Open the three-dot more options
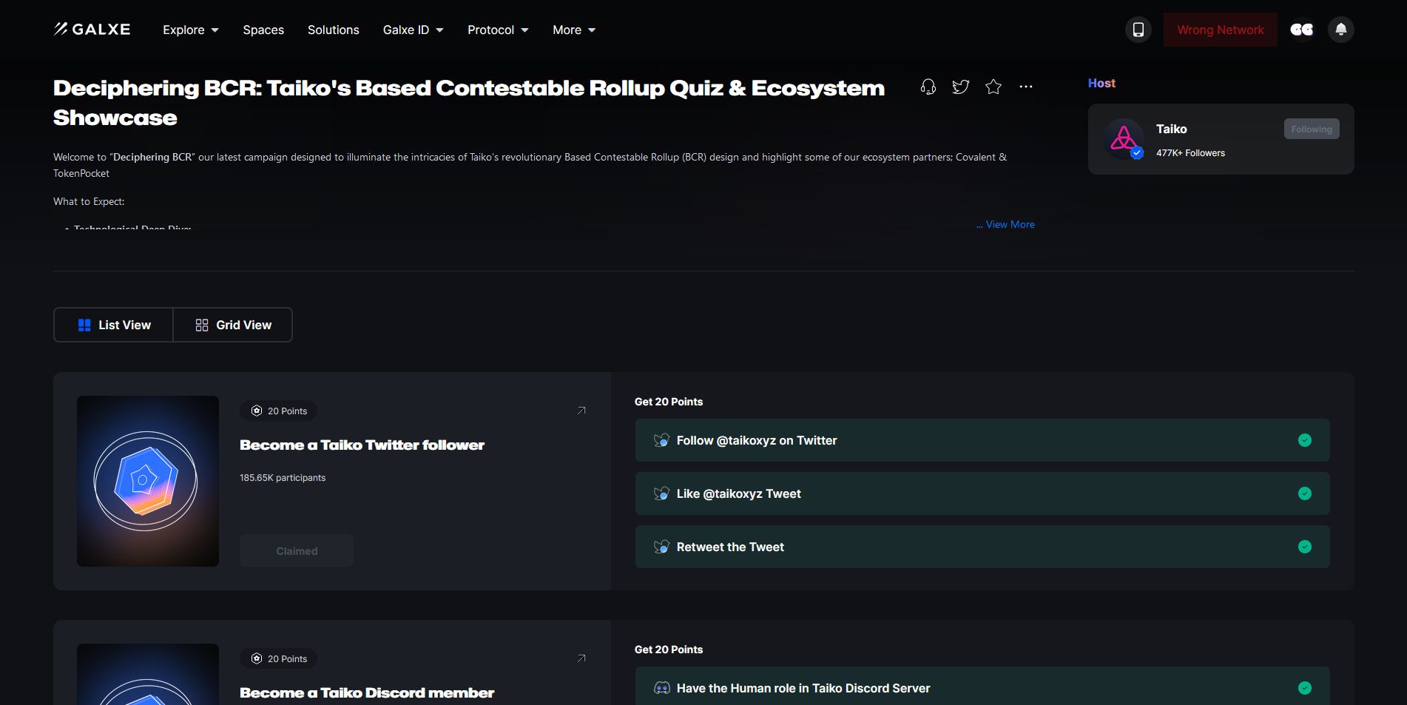Viewport: 1407px width, 705px height. click(1026, 87)
